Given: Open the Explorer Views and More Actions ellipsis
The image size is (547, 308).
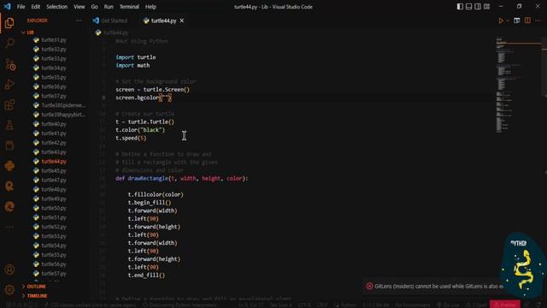Looking at the screenshot, I should pos(79,21).
